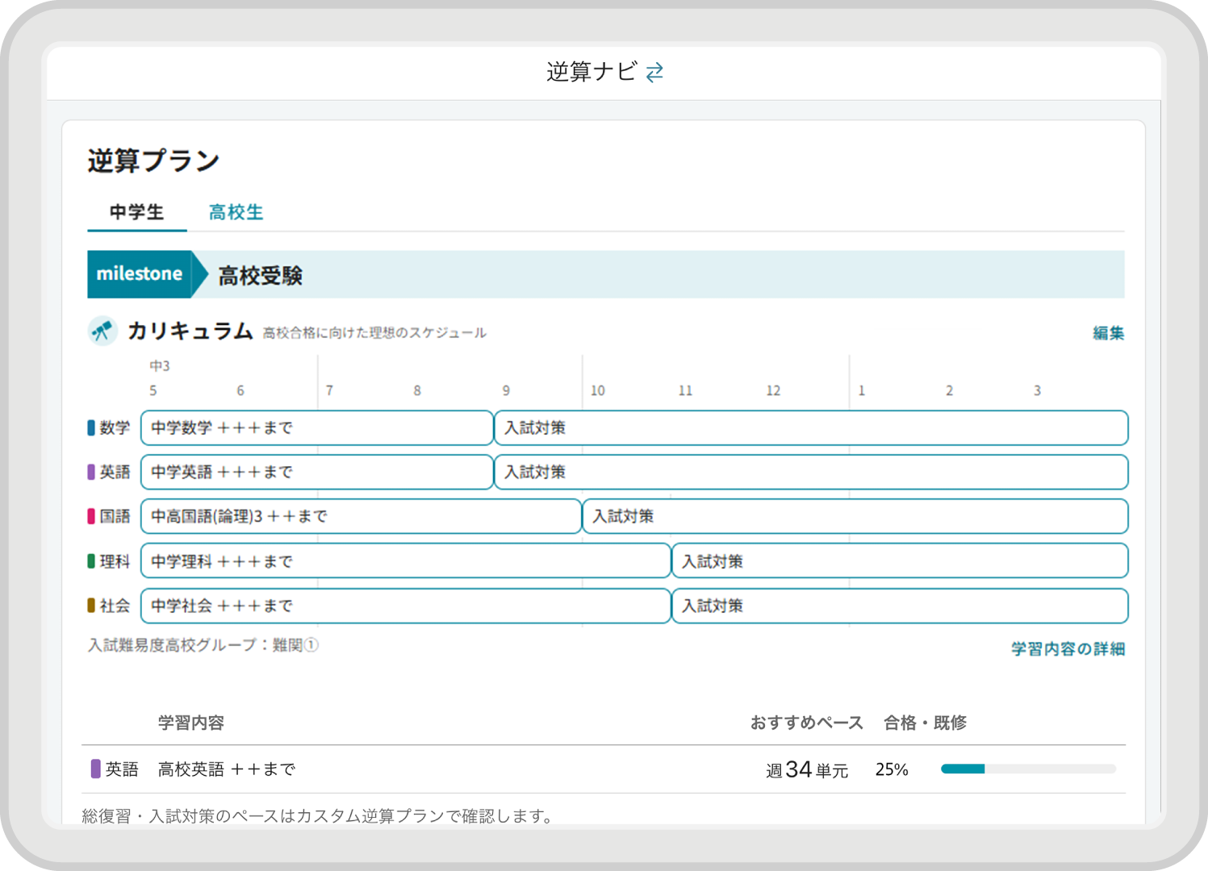
Task: Click the purple 英語 marker in curriculum
Action: coord(91,472)
